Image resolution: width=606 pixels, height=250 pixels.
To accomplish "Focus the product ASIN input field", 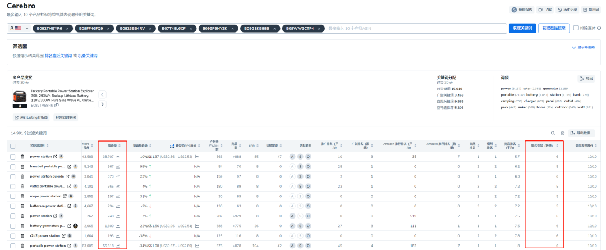I will (x=415, y=28).
